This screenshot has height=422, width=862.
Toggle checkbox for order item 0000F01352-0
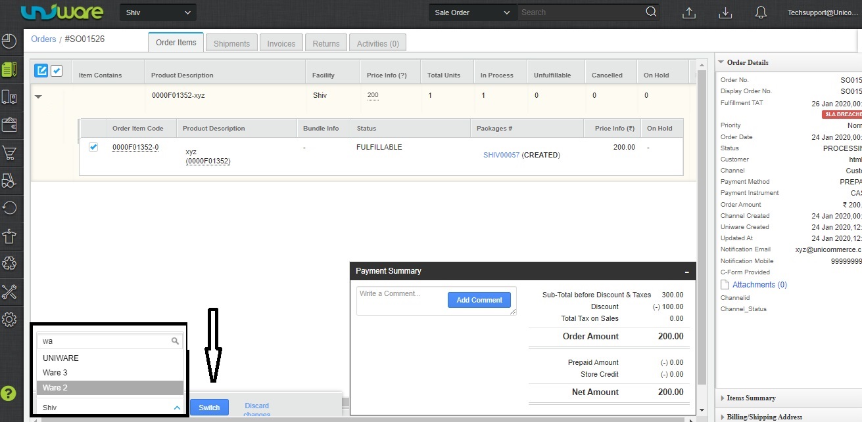point(93,147)
